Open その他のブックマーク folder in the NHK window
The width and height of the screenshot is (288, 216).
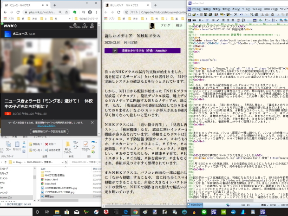click(86, 19)
